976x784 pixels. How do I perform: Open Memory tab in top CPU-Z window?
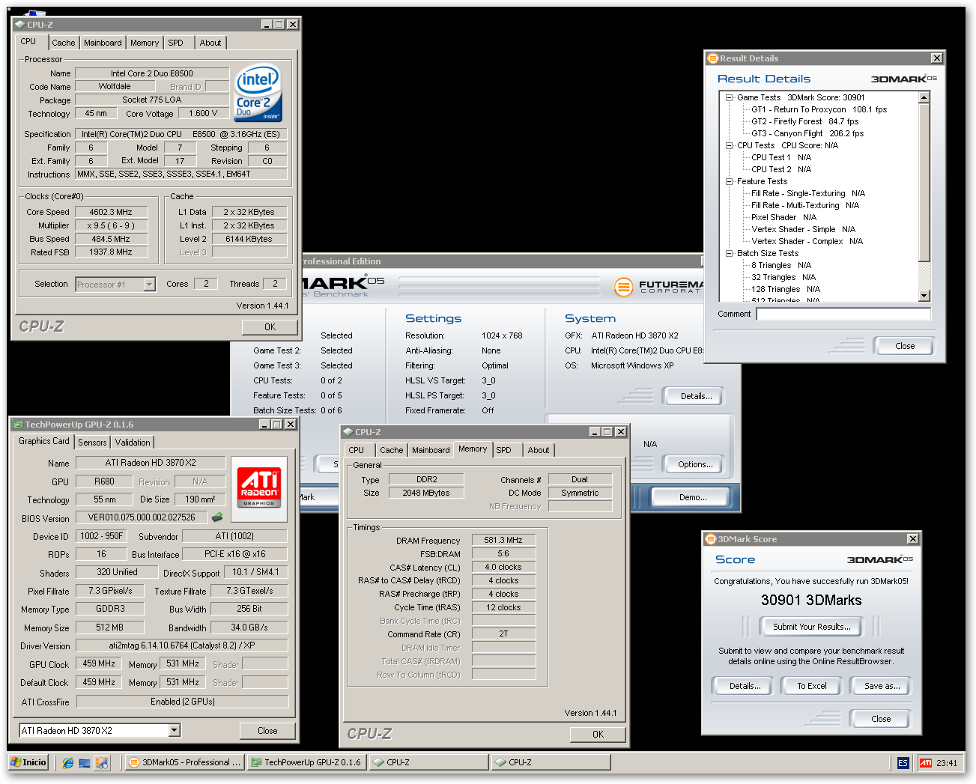click(145, 43)
